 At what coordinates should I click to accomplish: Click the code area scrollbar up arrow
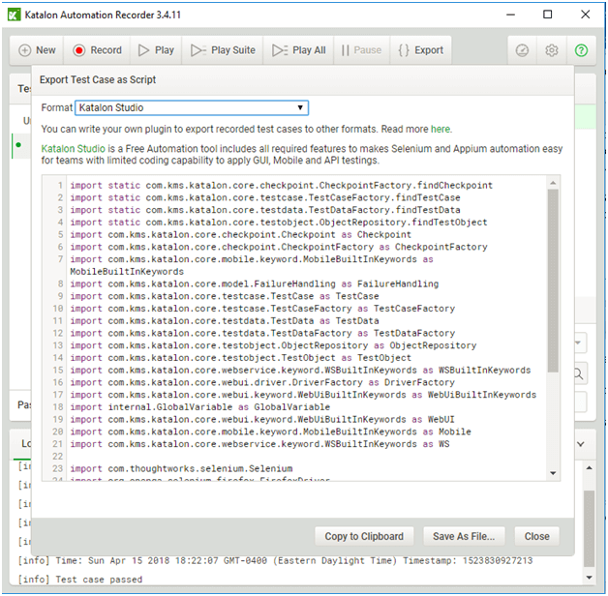pos(553,183)
